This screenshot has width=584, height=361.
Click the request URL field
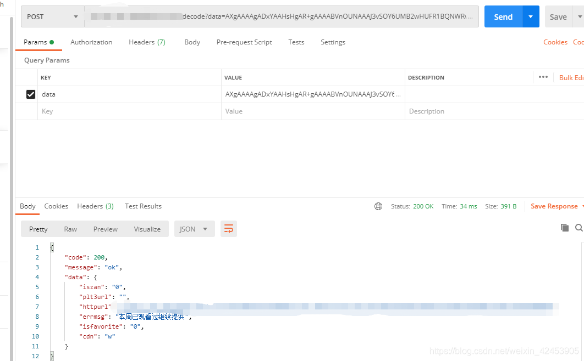[282, 16]
